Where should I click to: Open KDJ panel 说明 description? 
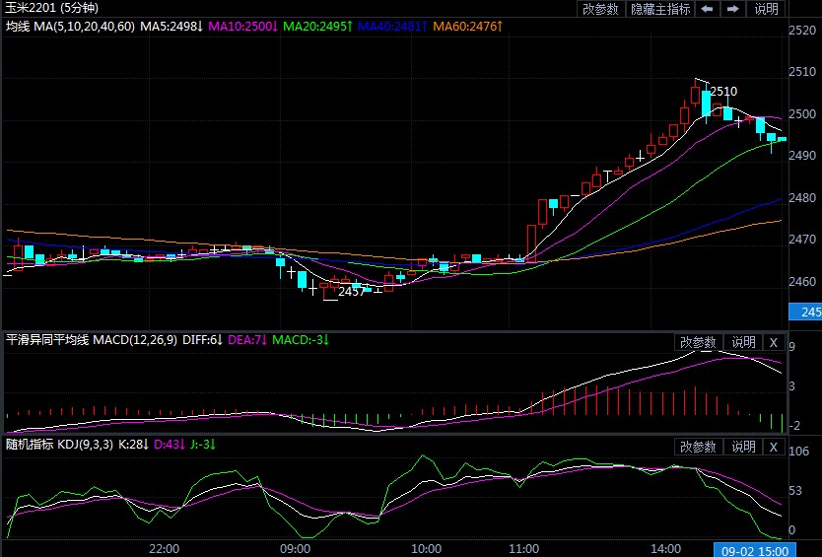[743, 447]
